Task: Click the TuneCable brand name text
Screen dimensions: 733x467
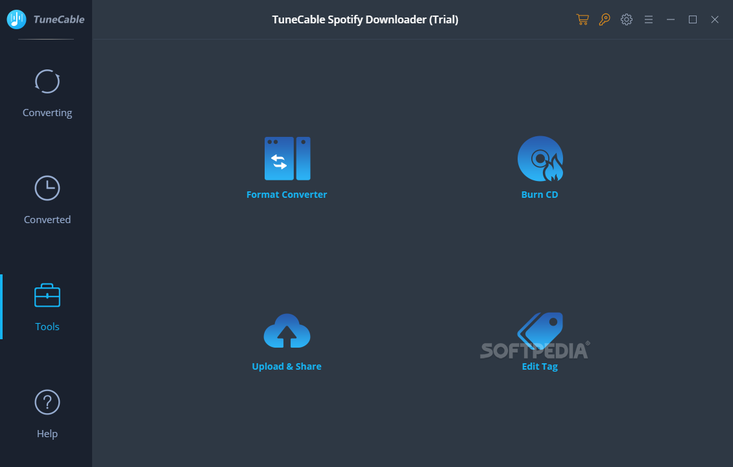Action: coord(59,19)
